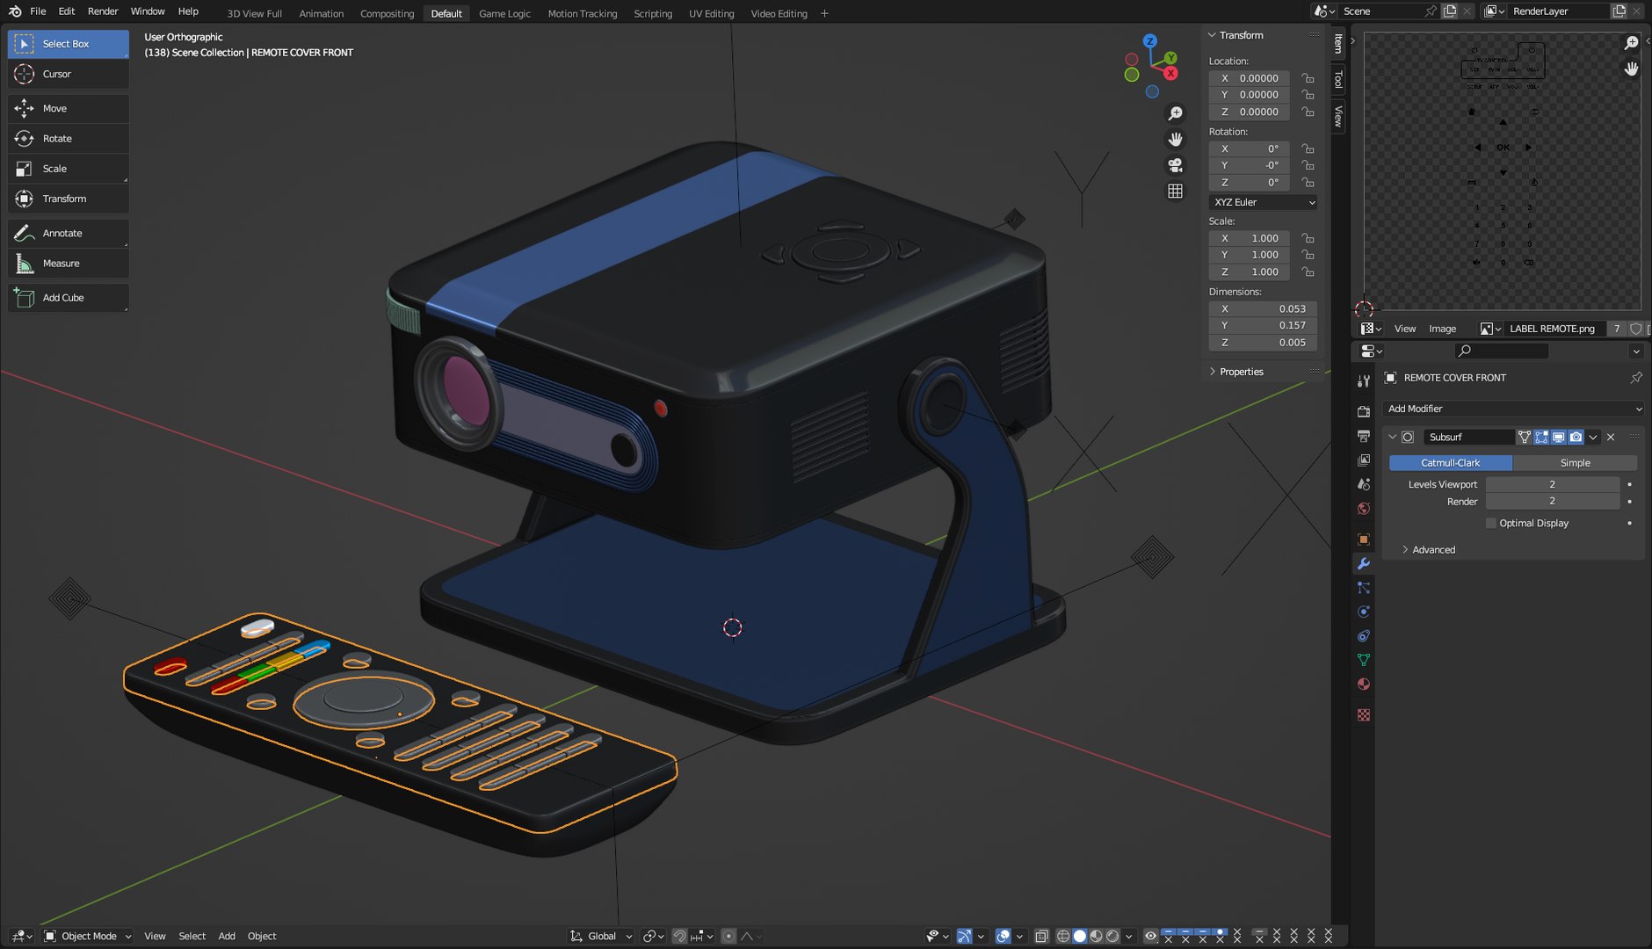
Task: Expand the Advanced subpanel
Action: click(x=1433, y=550)
